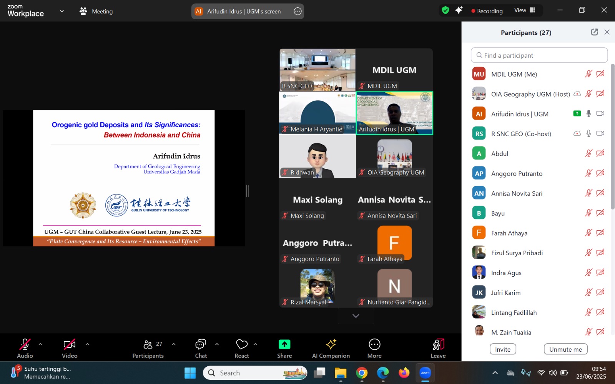Expand the React options arrow
Viewport: 615px width, 384px height.
pos(256,344)
